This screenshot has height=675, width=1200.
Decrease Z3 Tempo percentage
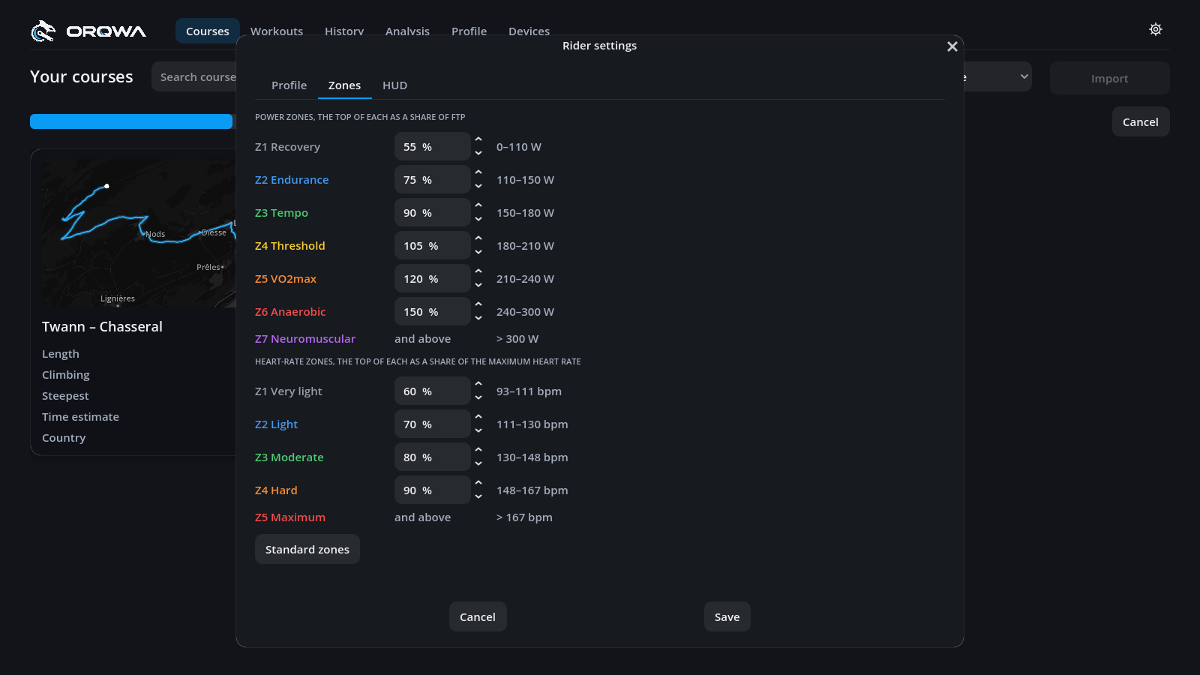(478, 220)
